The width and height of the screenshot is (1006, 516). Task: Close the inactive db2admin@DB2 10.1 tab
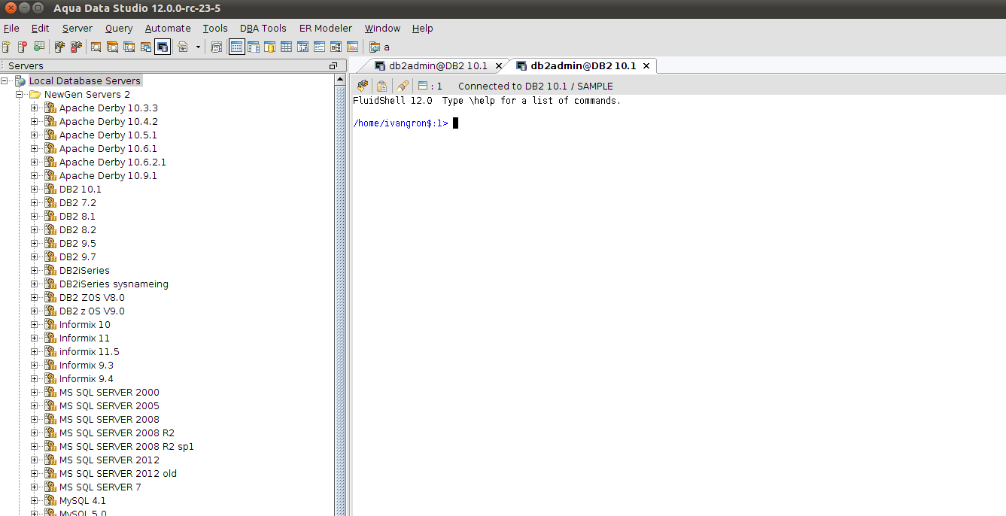(x=498, y=66)
